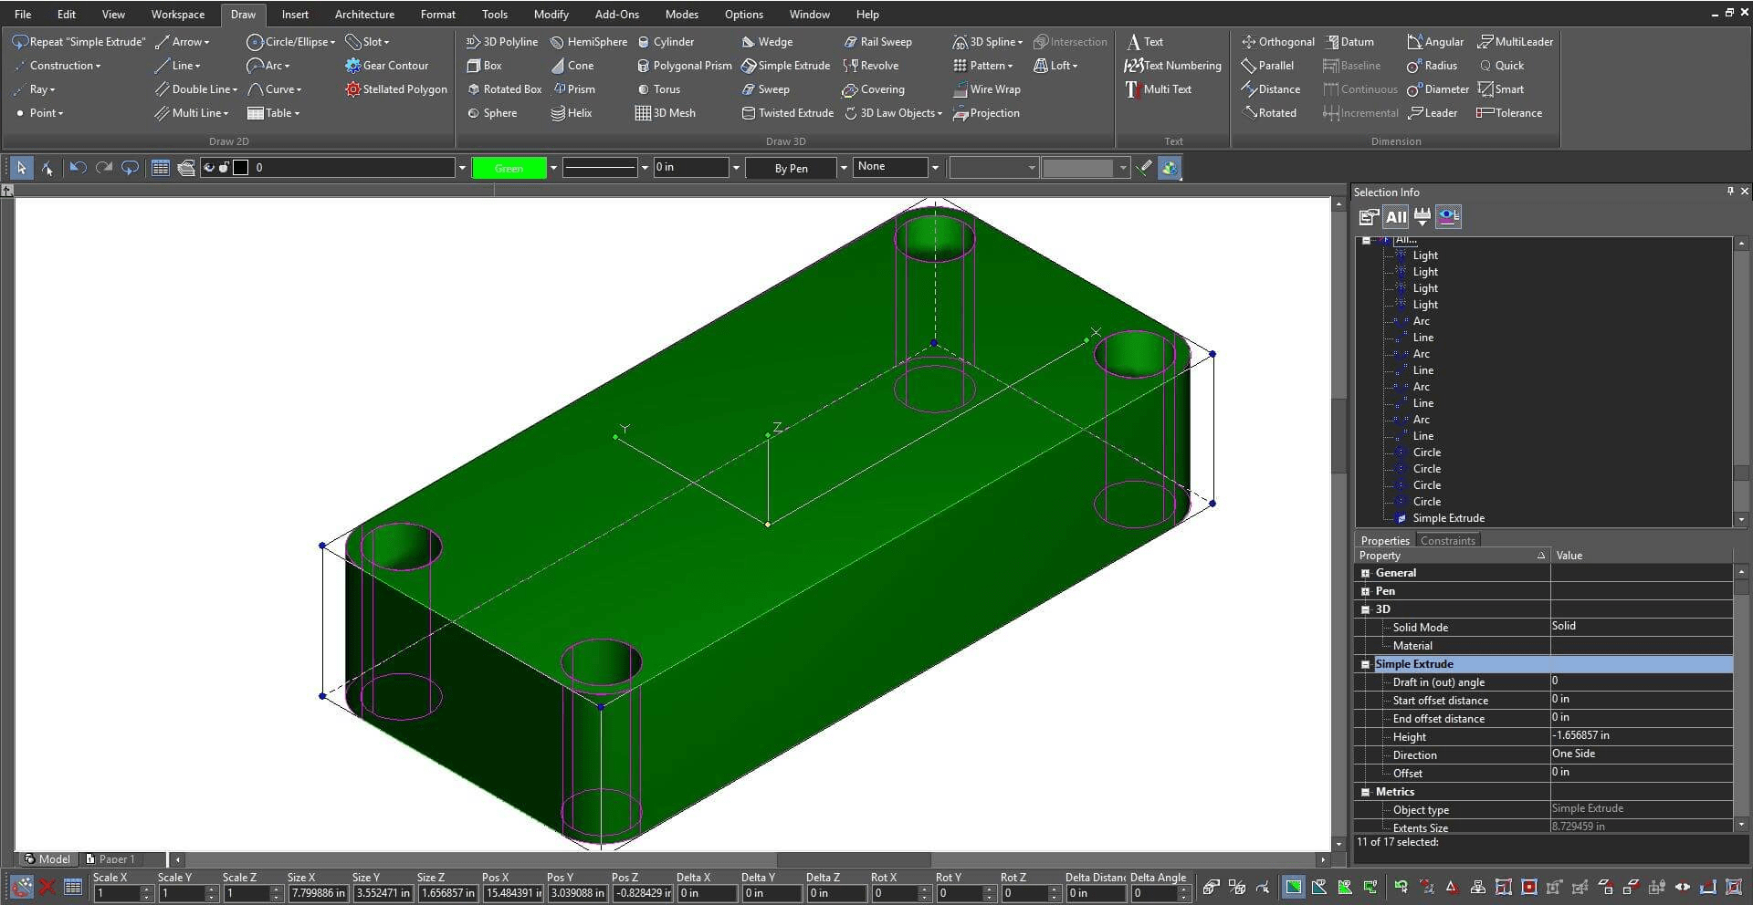
Task: Select the Torus tool
Action: coord(658,89)
